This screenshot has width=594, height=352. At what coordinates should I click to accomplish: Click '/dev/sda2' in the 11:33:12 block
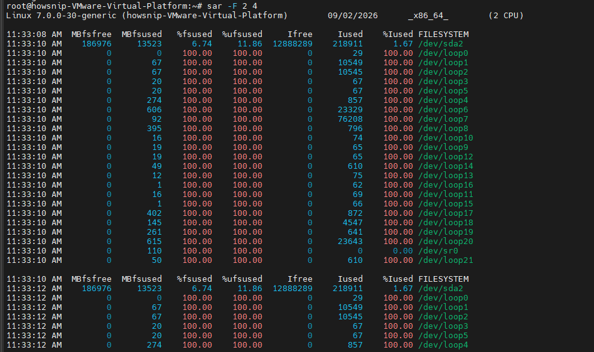pyautogui.click(x=441, y=289)
